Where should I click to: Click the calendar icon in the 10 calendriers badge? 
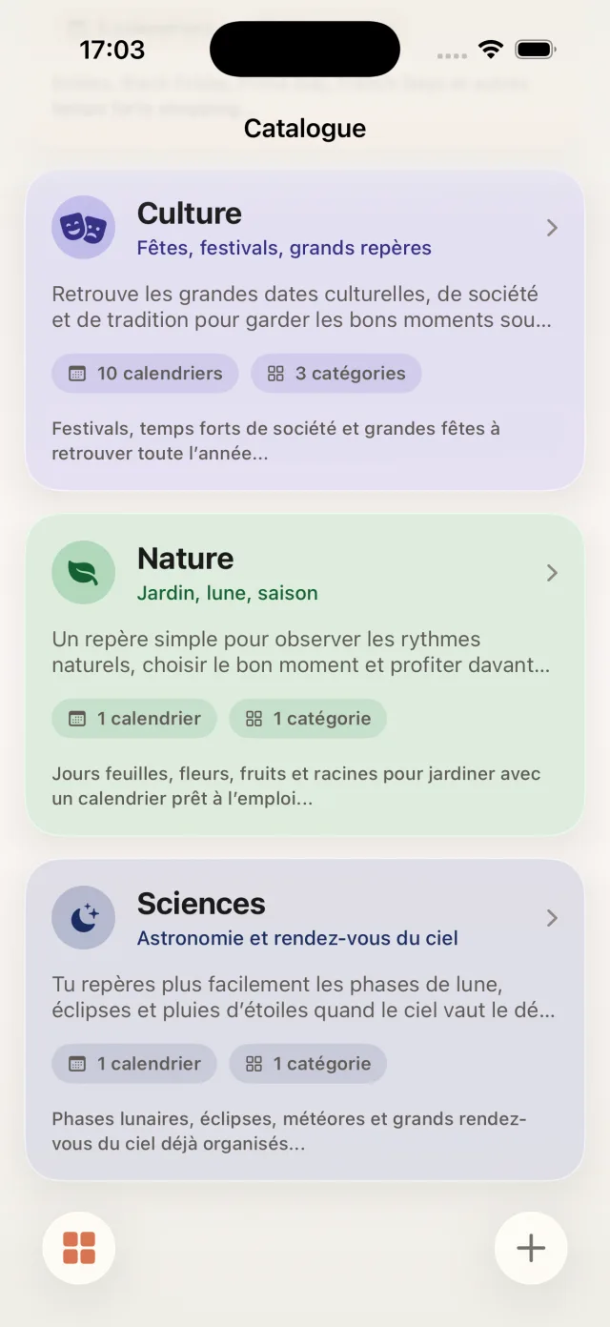pyautogui.click(x=79, y=373)
